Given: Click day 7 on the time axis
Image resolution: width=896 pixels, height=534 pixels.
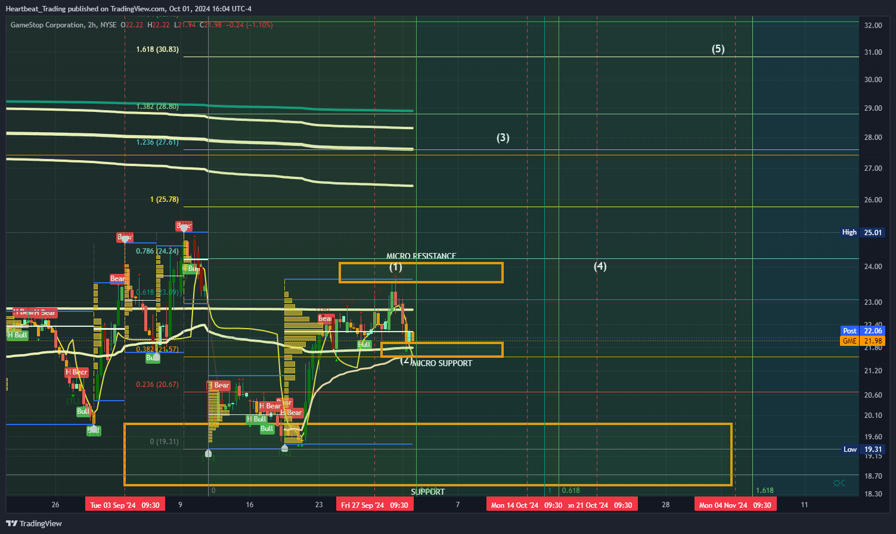Looking at the screenshot, I should [x=458, y=505].
